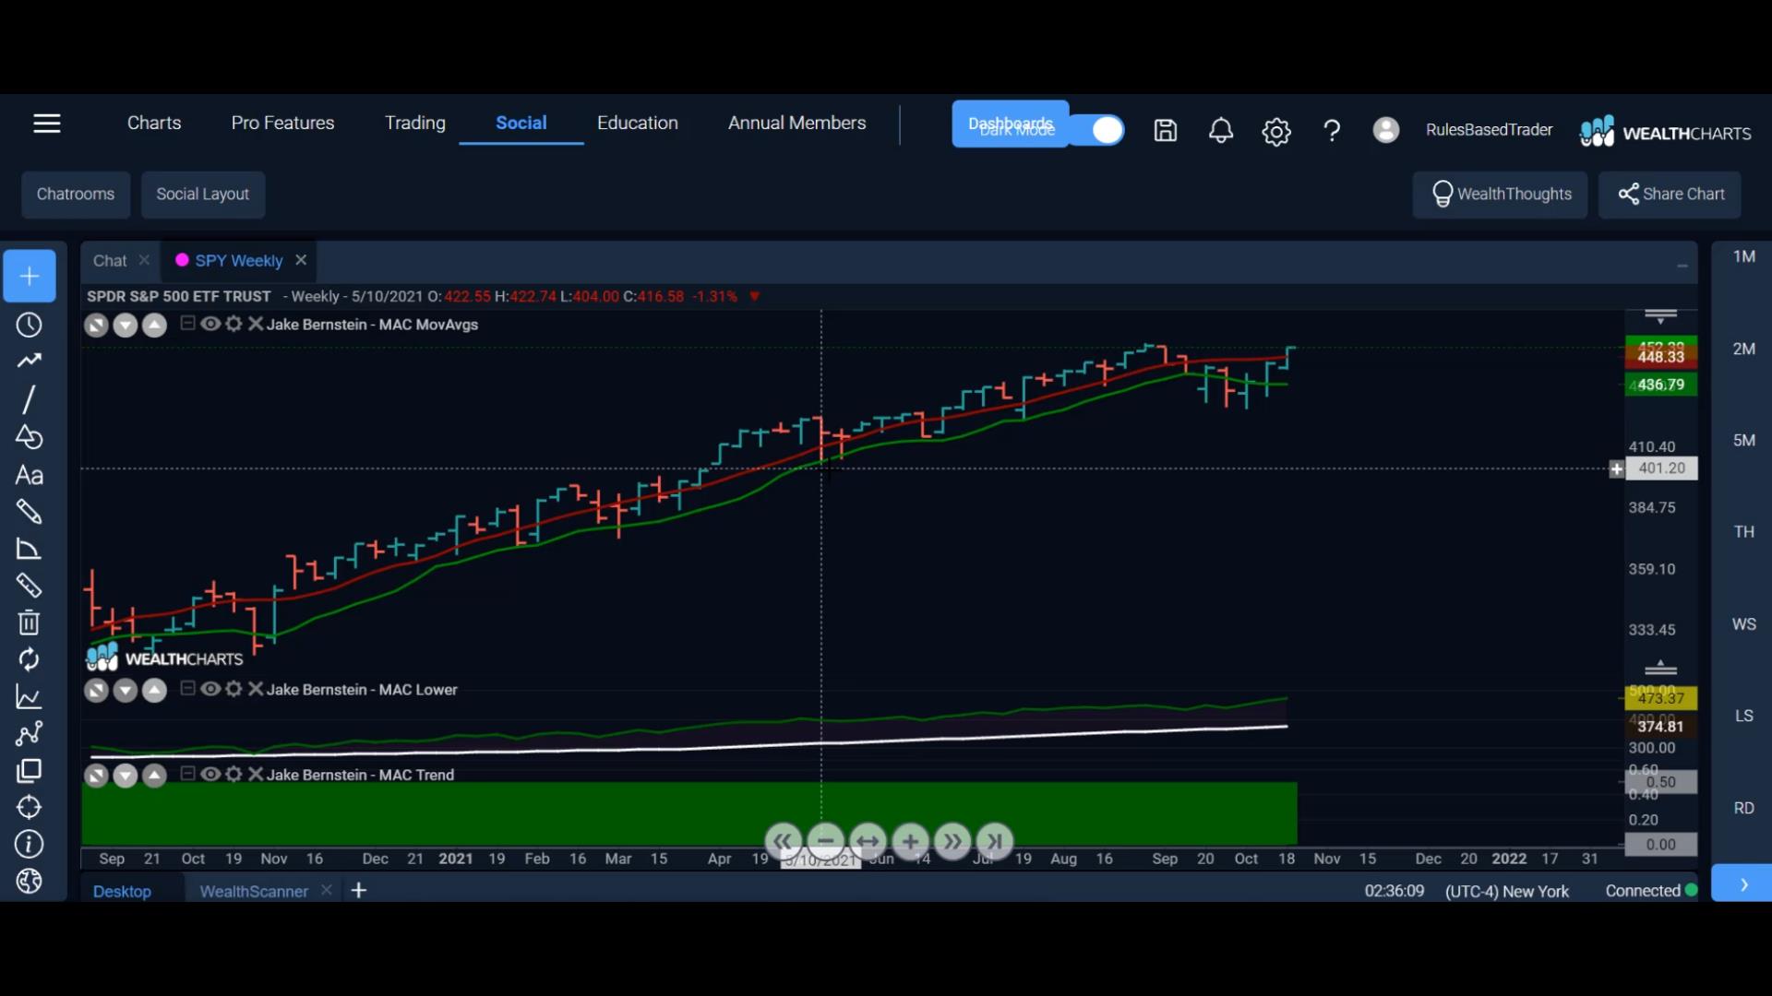Image resolution: width=1772 pixels, height=996 pixels.
Task: Select the trend line arrow tool
Action: coord(30,361)
